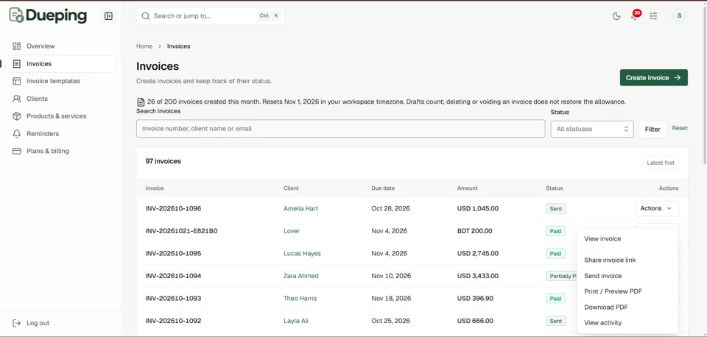Apply the Filter button
The height and width of the screenshot is (337, 707).
(x=653, y=130)
